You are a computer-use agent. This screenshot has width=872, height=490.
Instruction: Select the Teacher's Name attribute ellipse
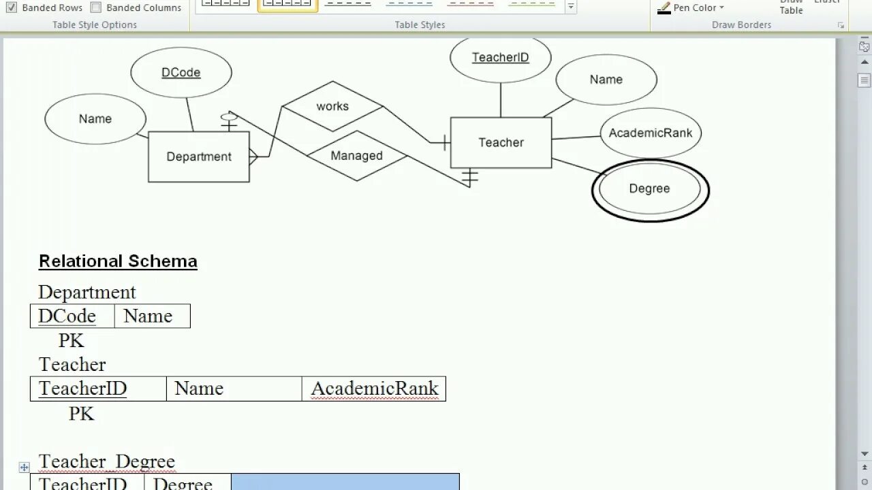[x=606, y=80]
